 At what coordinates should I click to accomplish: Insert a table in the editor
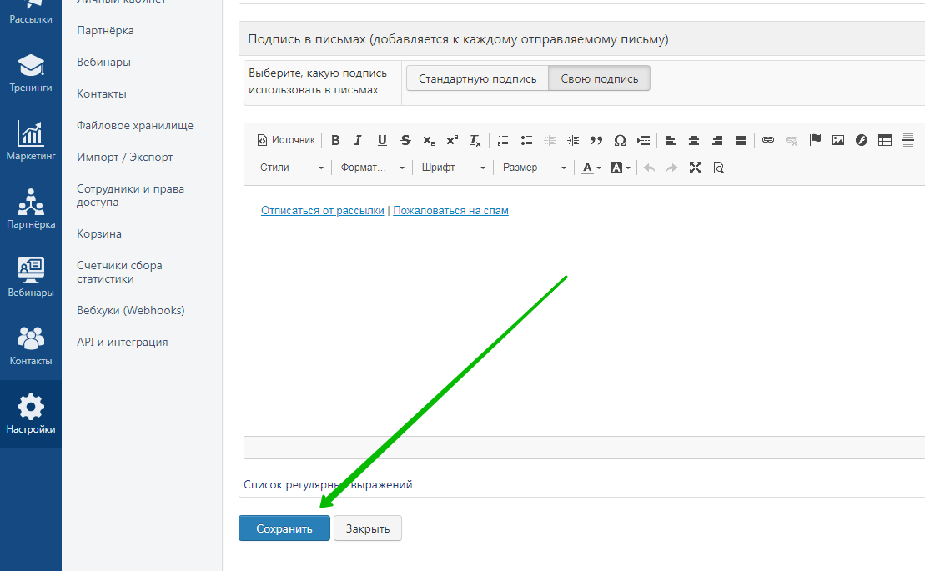885,140
